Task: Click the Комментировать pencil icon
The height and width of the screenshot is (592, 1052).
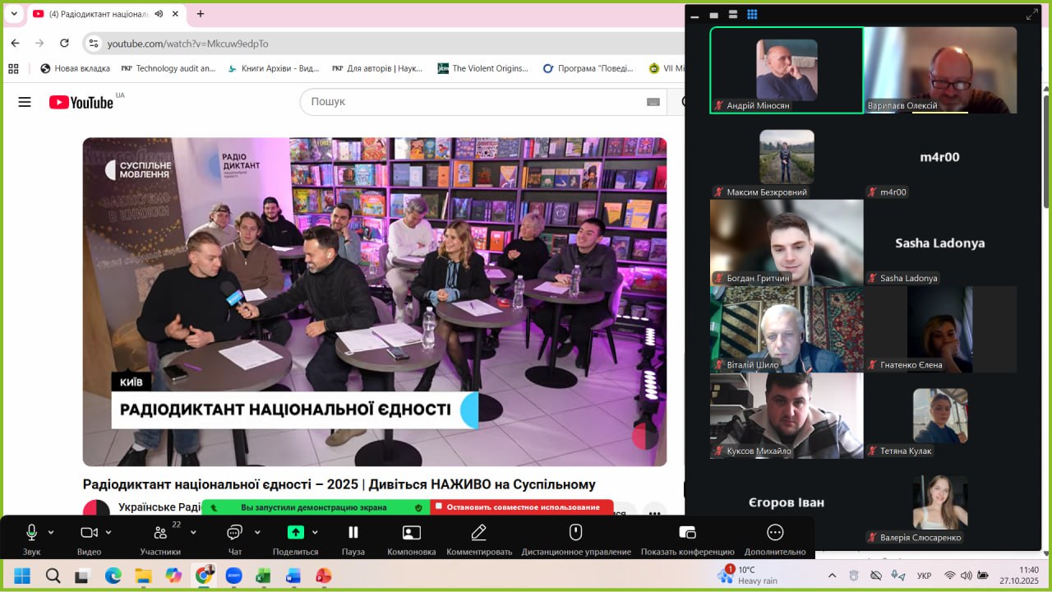Action: (479, 533)
